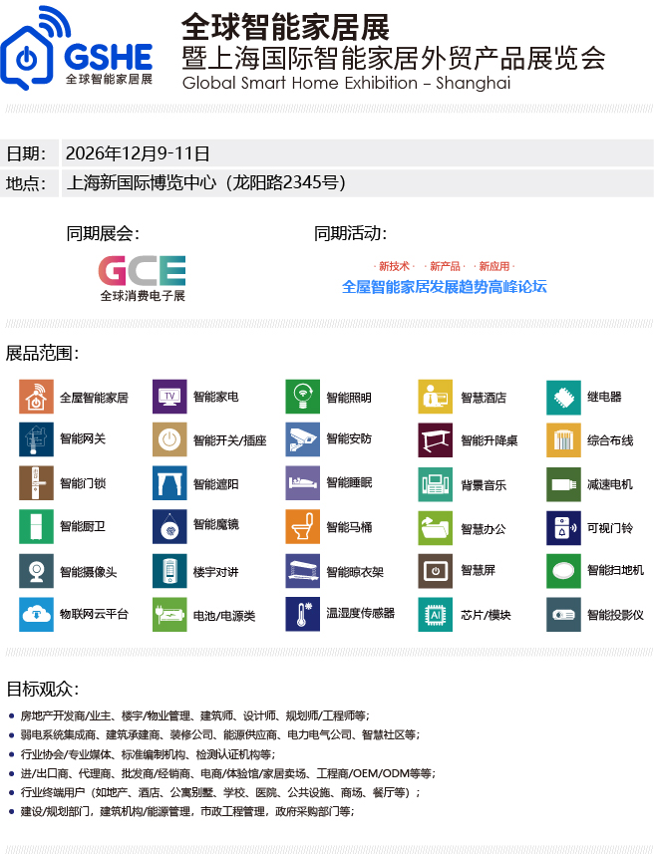The image size is (654, 854).
Task: Click the venue 上海新国际博览中心 text
Action: (x=206, y=182)
